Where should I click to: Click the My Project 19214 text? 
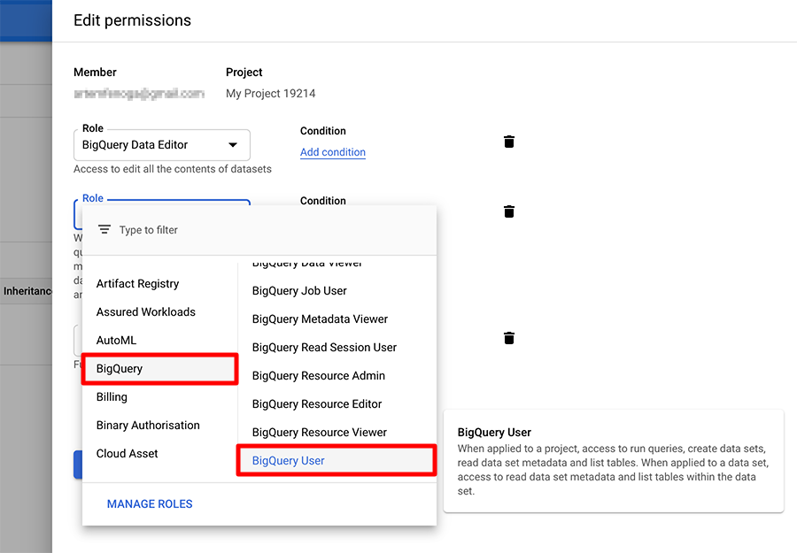tap(270, 94)
